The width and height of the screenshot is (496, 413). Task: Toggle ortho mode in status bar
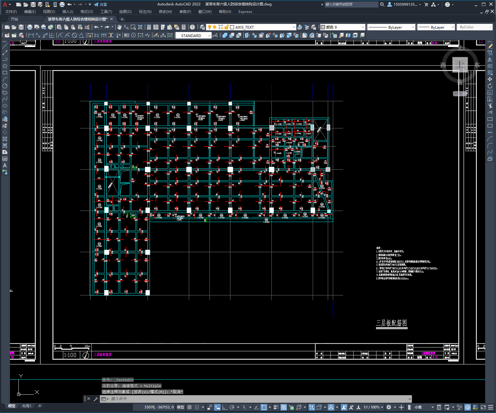[225, 407]
